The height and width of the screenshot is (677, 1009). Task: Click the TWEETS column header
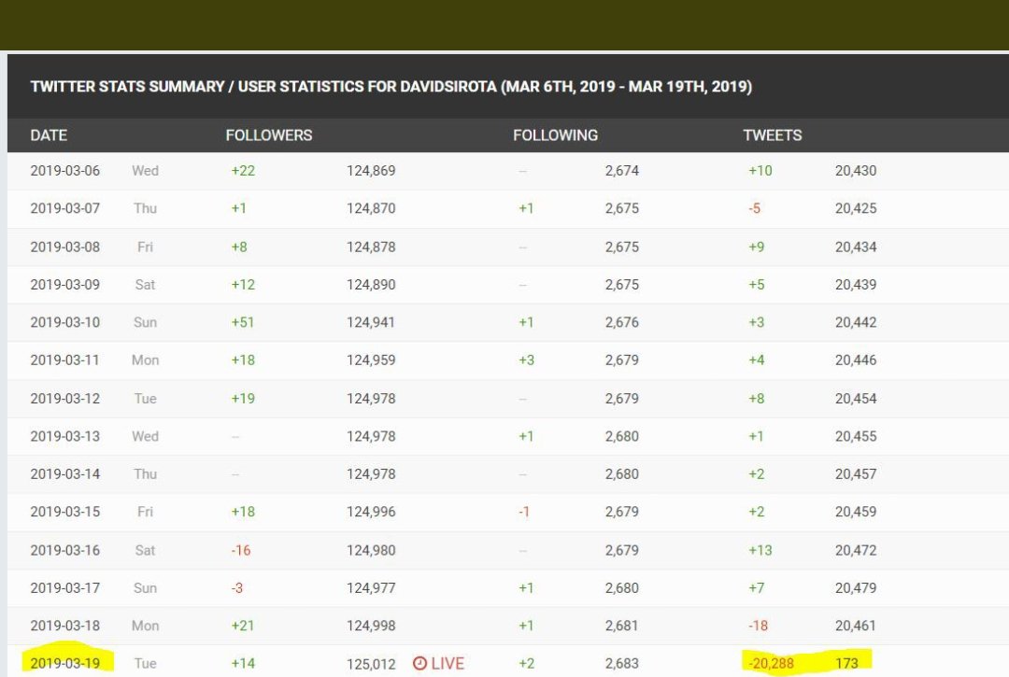[x=773, y=135]
